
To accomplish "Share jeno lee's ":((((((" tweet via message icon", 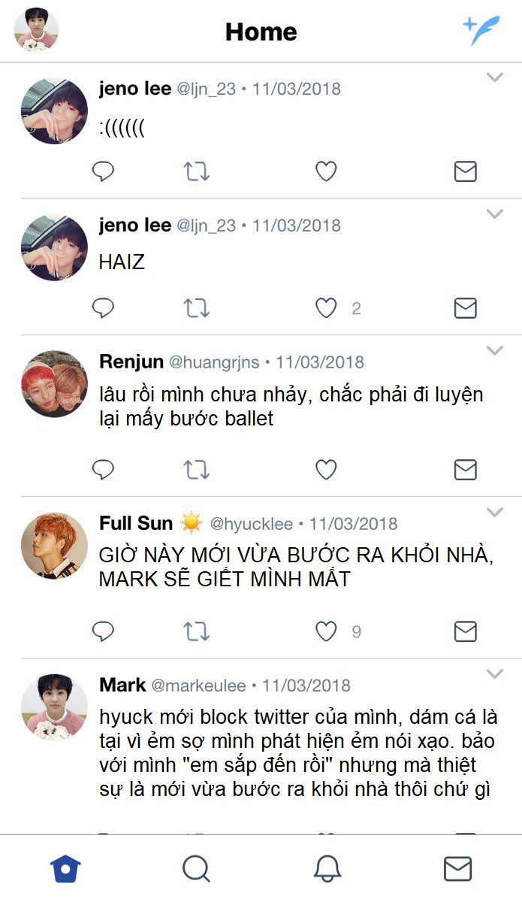I will [466, 172].
